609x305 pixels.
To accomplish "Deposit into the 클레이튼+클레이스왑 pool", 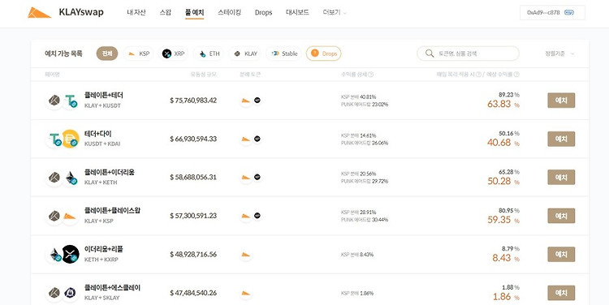I will click(561, 216).
